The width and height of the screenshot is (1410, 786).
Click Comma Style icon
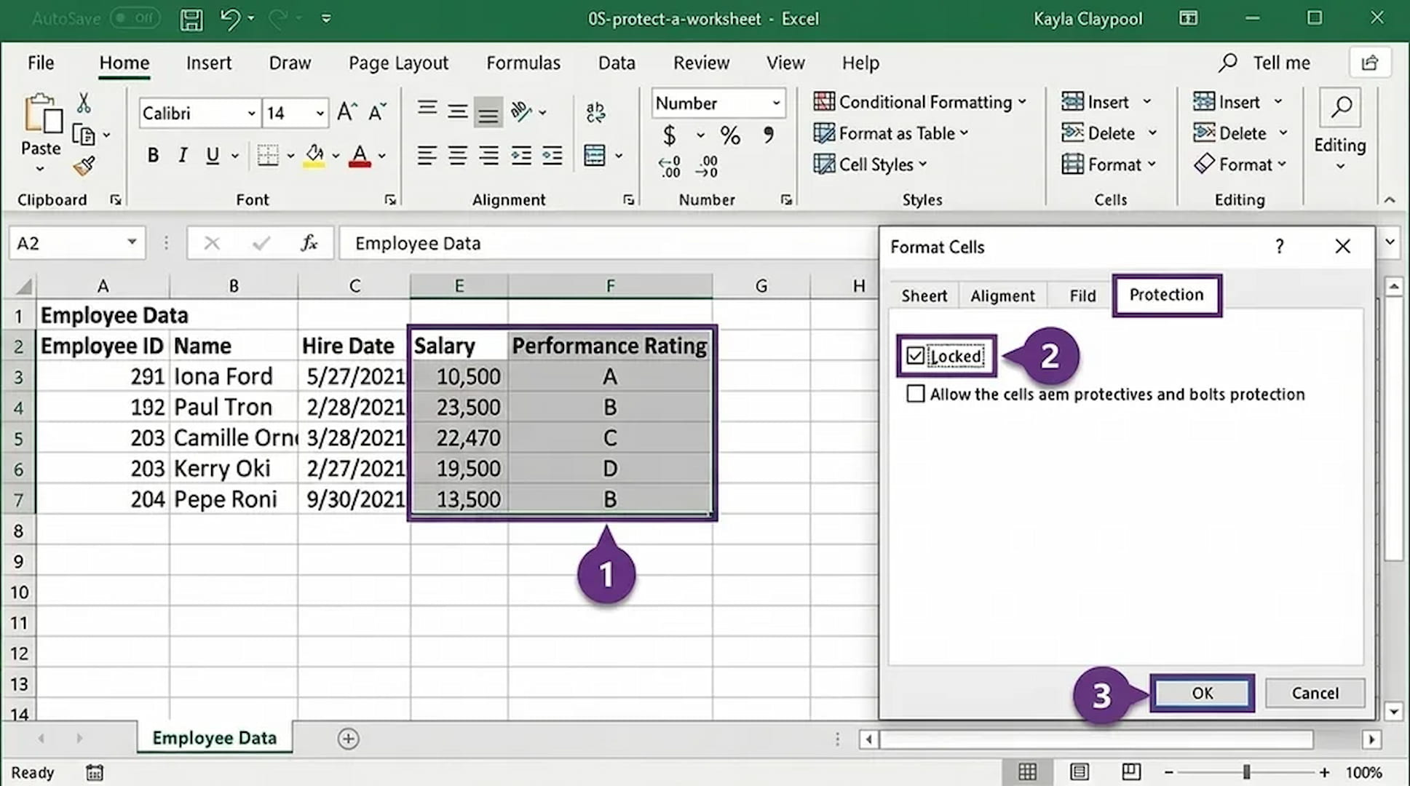769,135
